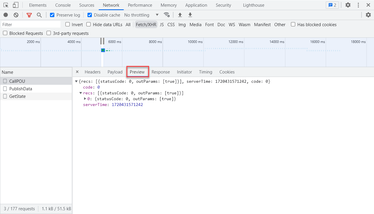The height and width of the screenshot is (214, 374).
Task: Enable the Invert filter checkbox
Action: click(x=67, y=24)
